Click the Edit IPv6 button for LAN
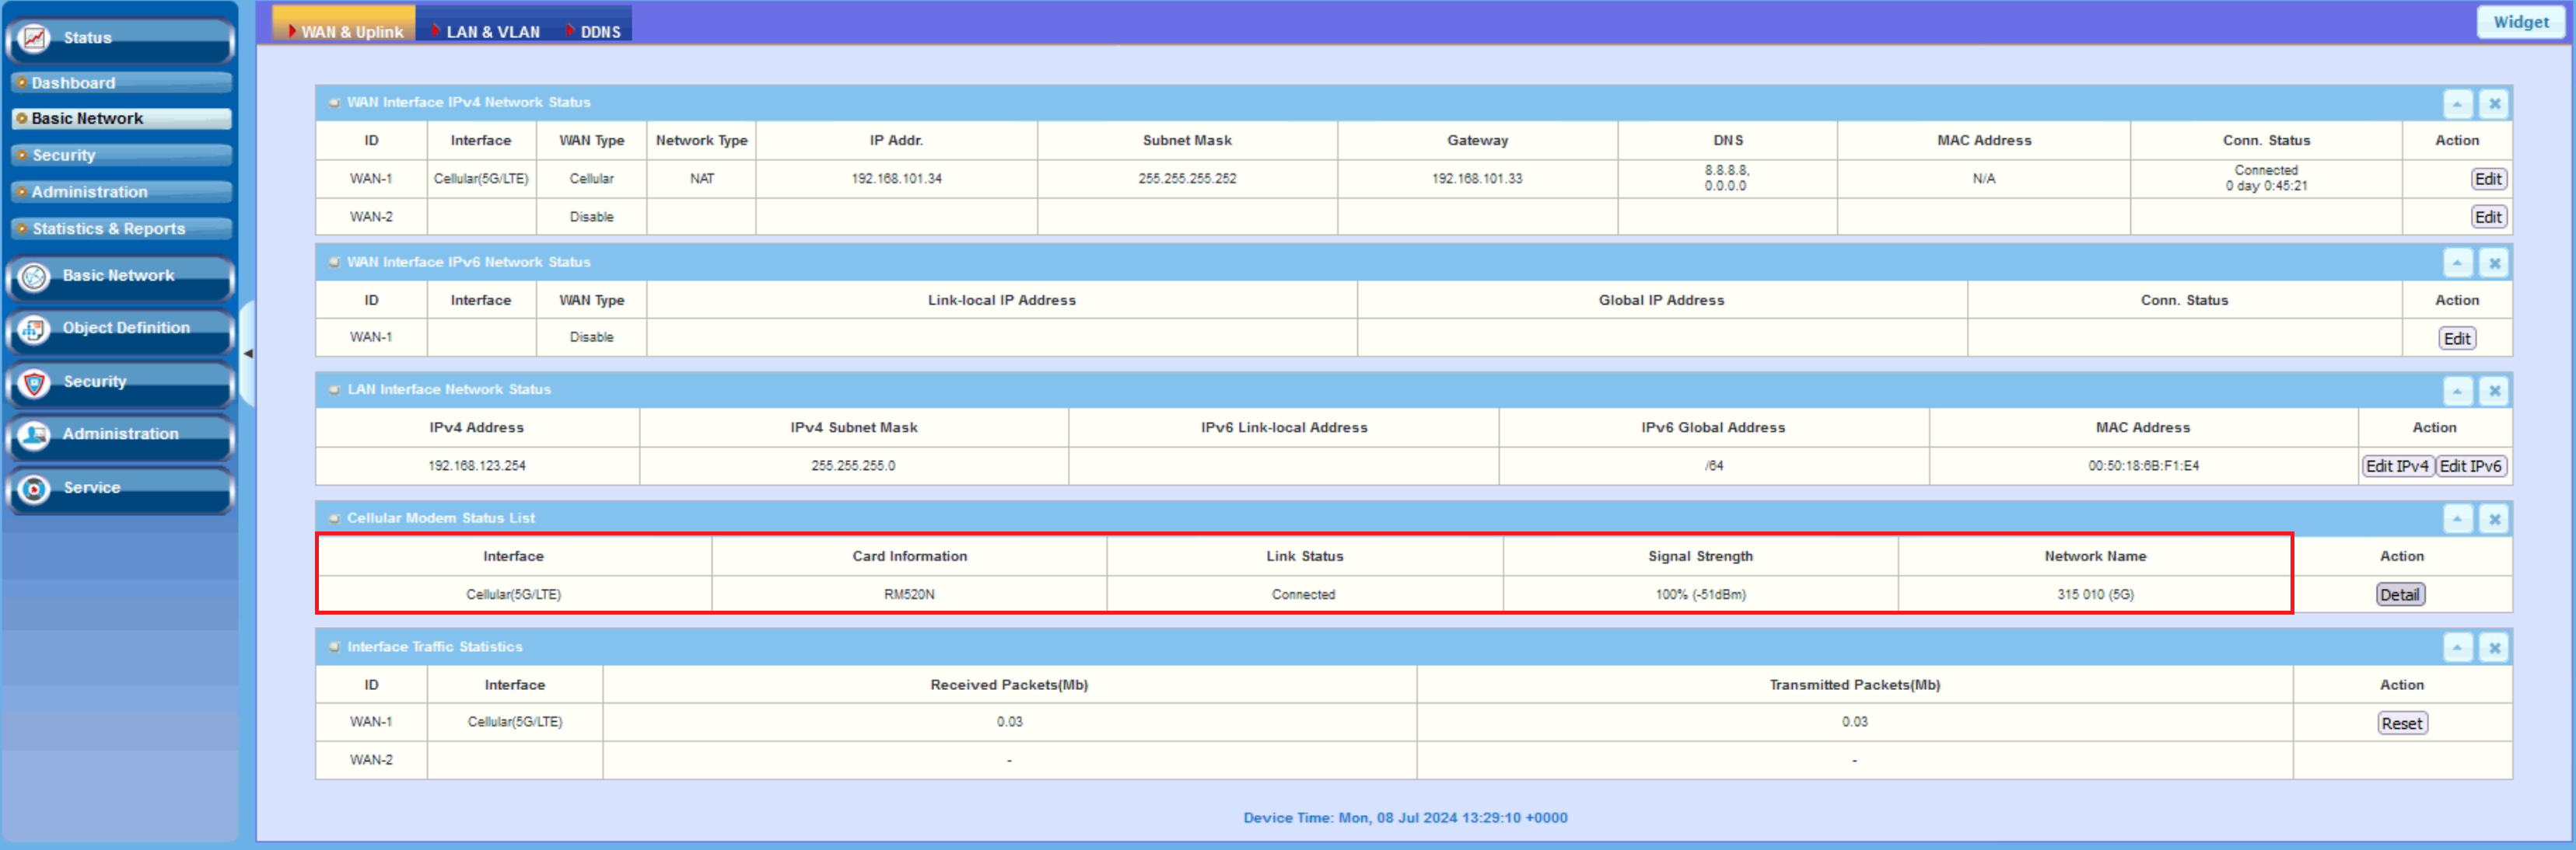Screen dimensions: 2576x850 [x=2469, y=466]
